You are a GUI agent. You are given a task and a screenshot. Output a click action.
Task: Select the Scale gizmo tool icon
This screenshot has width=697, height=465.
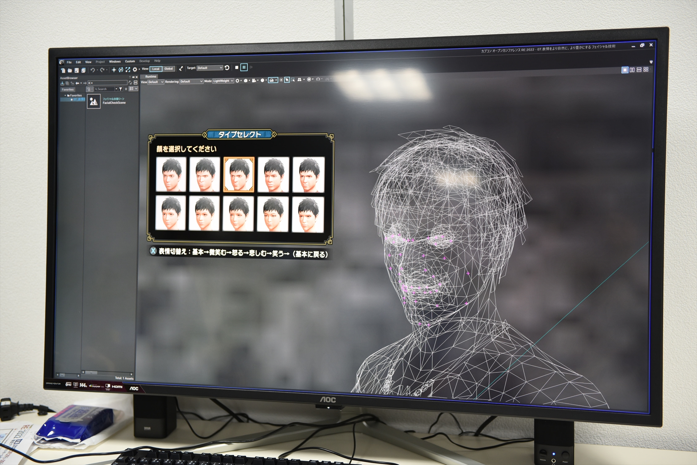point(128,69)
